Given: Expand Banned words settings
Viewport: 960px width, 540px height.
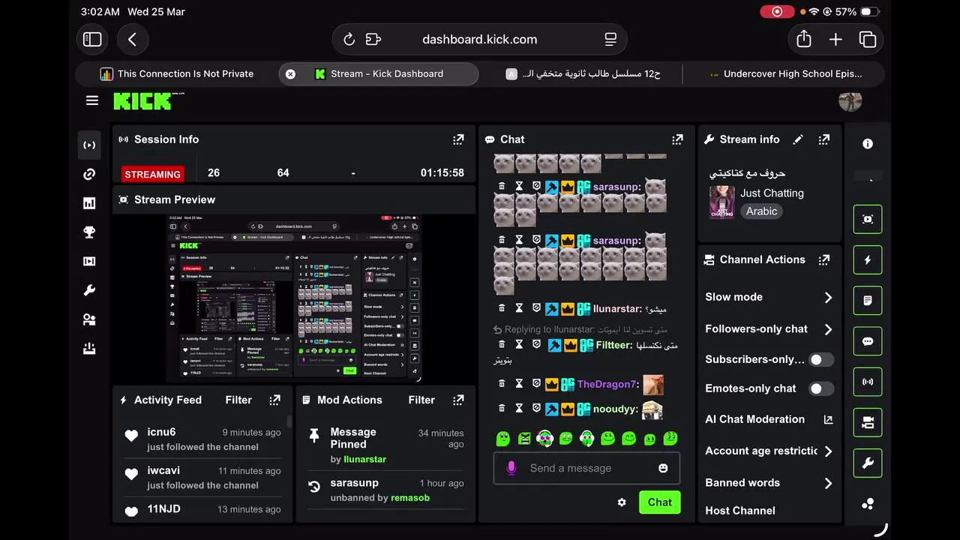Looking at the screenshot, I should click(828, 483).
